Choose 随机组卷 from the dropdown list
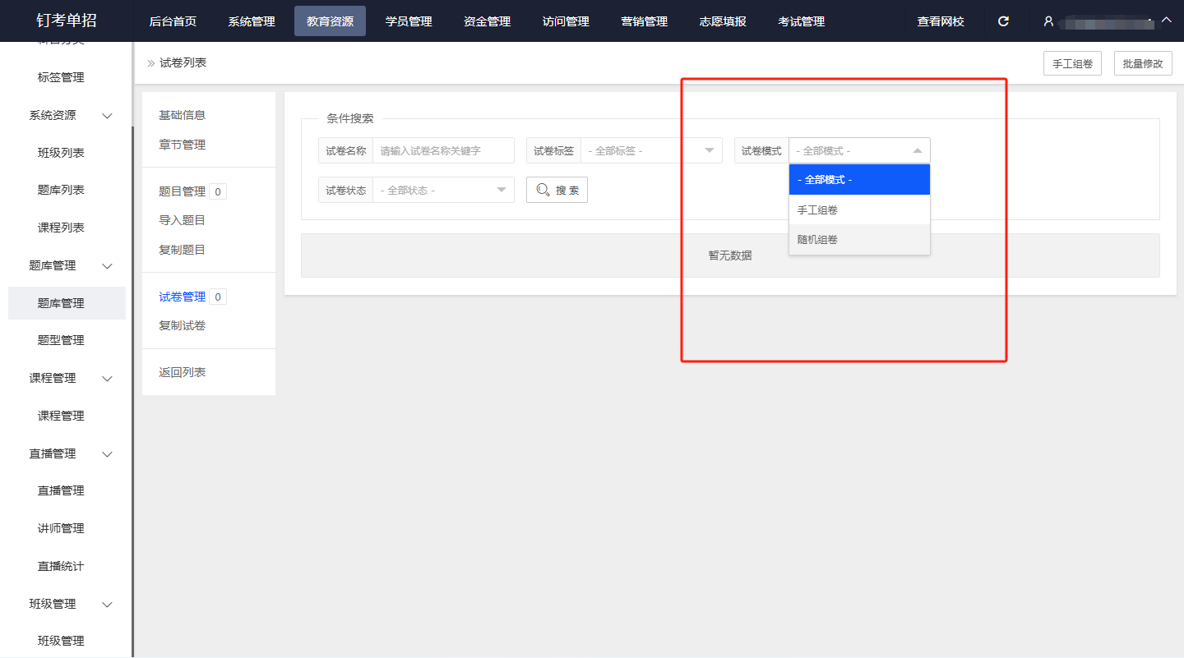 (x=858, y=240)
